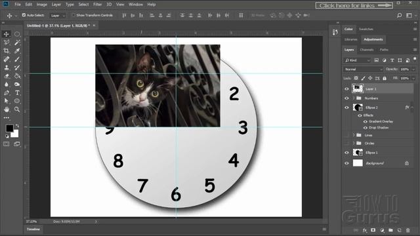Open the Edit Toolbar three-dots menu
Screen dimensions: 420x236
6,117
